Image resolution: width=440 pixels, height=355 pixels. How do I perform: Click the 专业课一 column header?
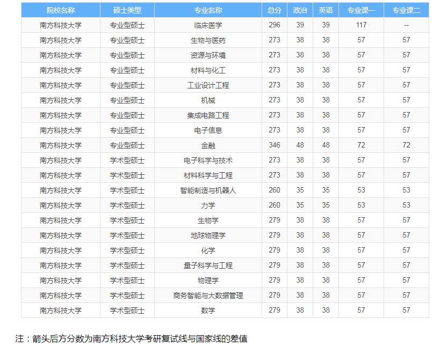click(361, 10)
